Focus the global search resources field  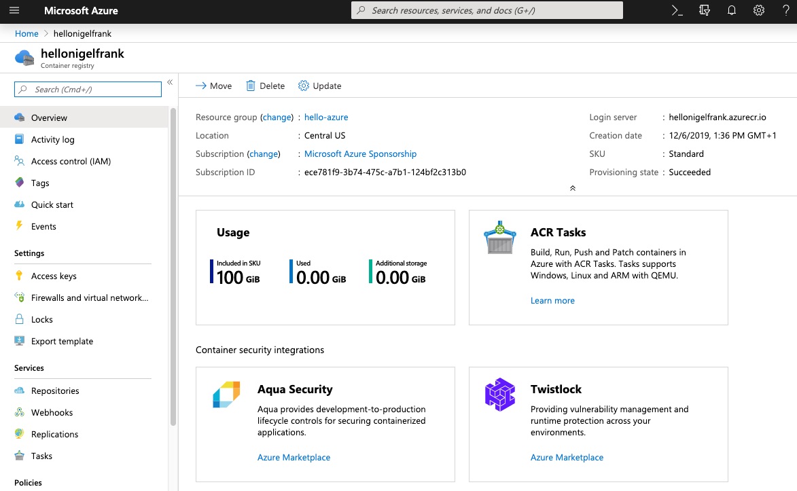pyautogui.click(x=487, y=10)
